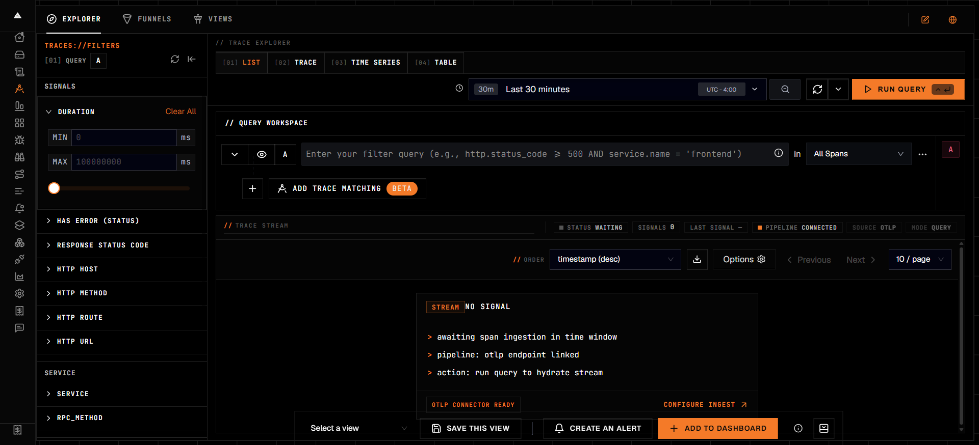Open the bell Alerts sidebar icon
Image resolution: width=979 pixels, height=445 pixels.
pyautogui.click(x=19, y=208)
